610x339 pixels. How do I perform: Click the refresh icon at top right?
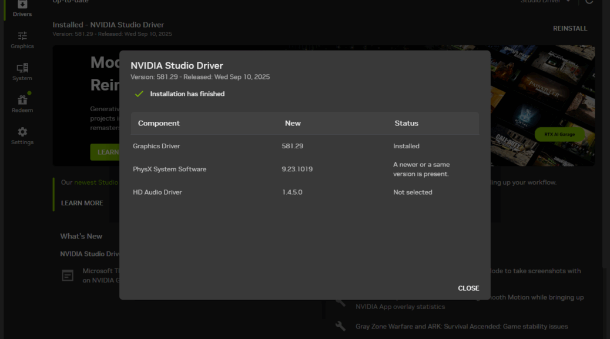[x=589, y=2]
